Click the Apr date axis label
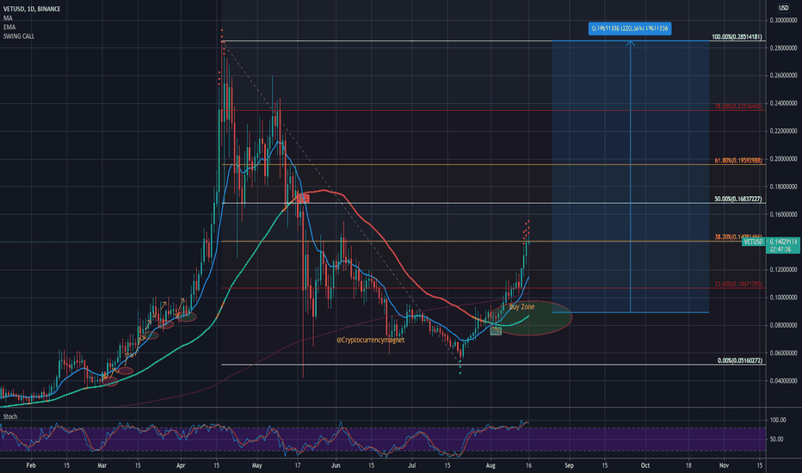 (181, 465)
